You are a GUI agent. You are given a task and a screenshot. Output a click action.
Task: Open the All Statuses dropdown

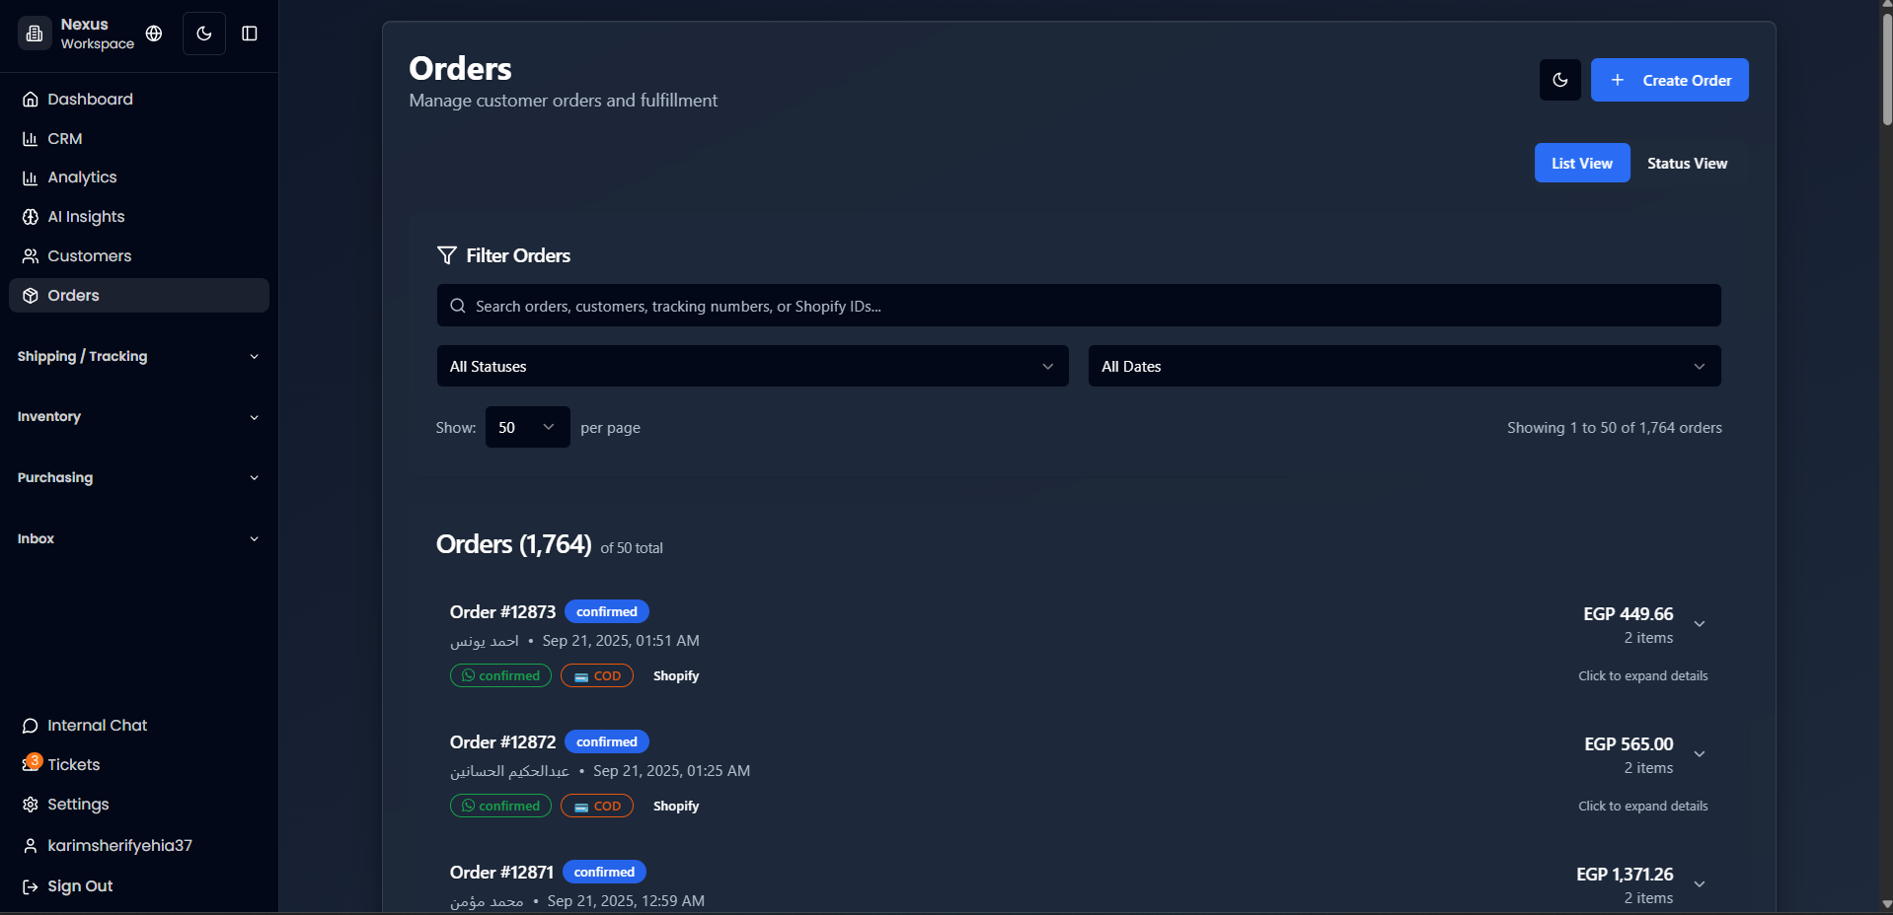coord(751,366)
